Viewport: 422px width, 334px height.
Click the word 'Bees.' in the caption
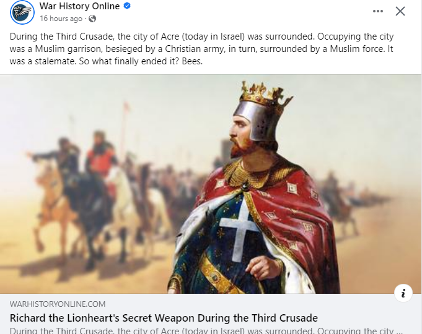[192, 61]
